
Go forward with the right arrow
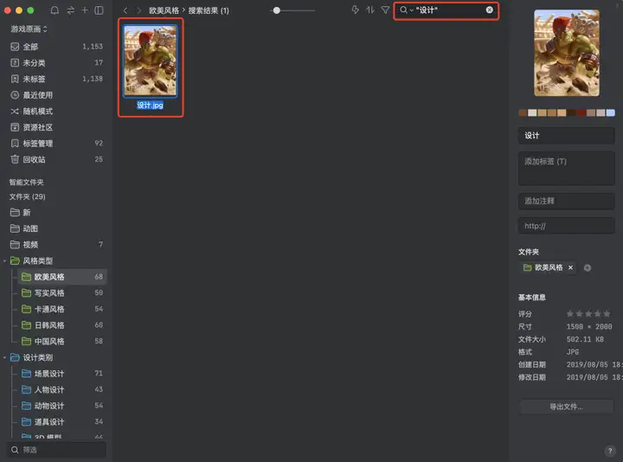pos(138,10)
